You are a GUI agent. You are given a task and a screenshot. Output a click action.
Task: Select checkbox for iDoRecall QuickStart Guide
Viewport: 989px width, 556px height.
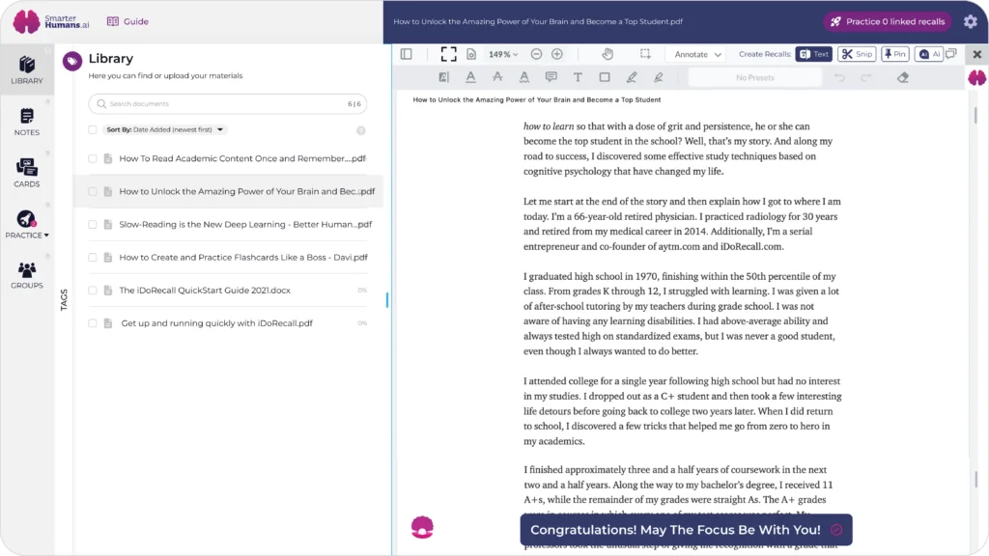tap(93, 291)
